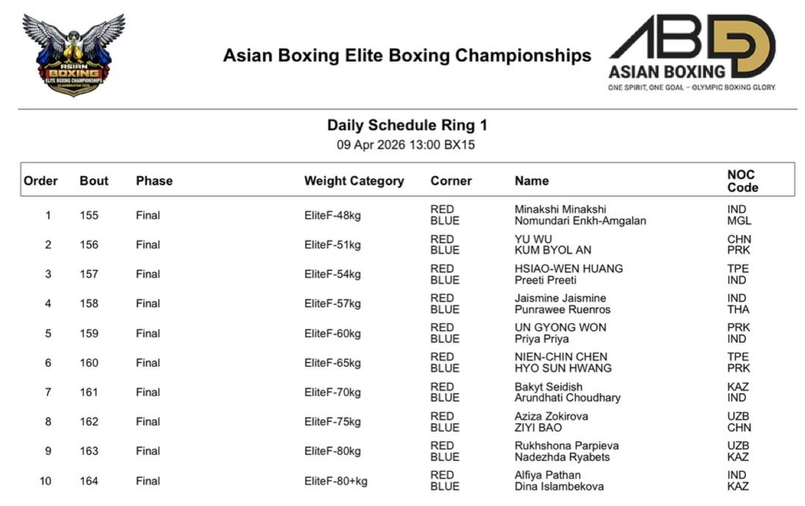Click the Asian Boxing Elite Boxing Championships title

tap(407, 55)
